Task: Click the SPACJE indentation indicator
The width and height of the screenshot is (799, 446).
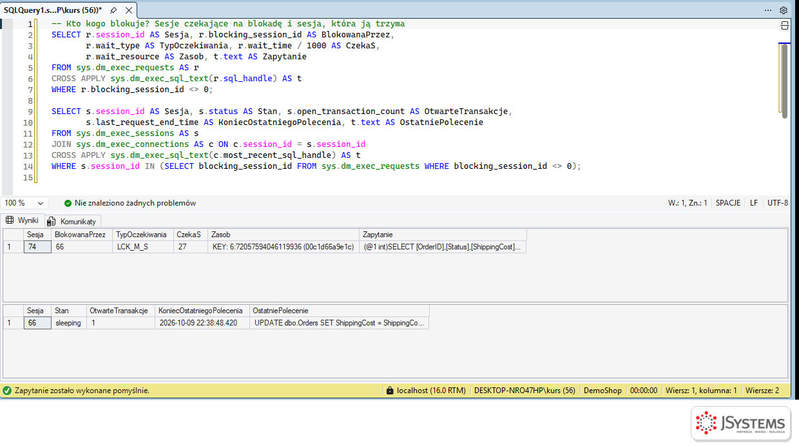Action: [728, 203]
